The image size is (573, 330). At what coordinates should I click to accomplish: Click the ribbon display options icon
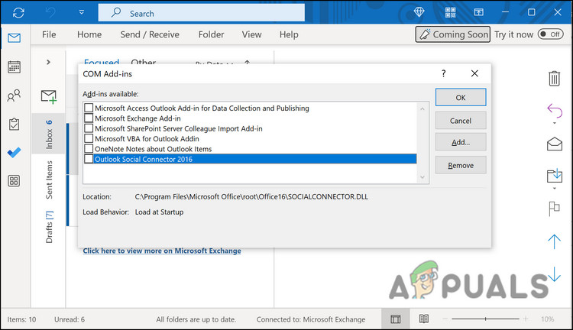[478, 12]
